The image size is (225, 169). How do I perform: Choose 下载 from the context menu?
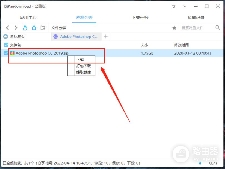click(x=81, y=59)
